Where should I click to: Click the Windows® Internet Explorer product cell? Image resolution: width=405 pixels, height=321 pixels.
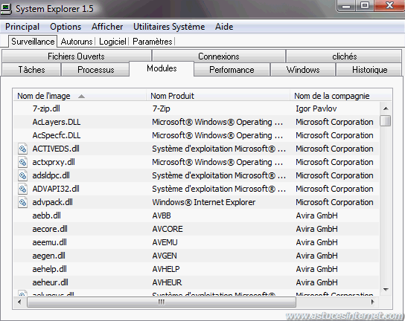[x=203, y=203]
